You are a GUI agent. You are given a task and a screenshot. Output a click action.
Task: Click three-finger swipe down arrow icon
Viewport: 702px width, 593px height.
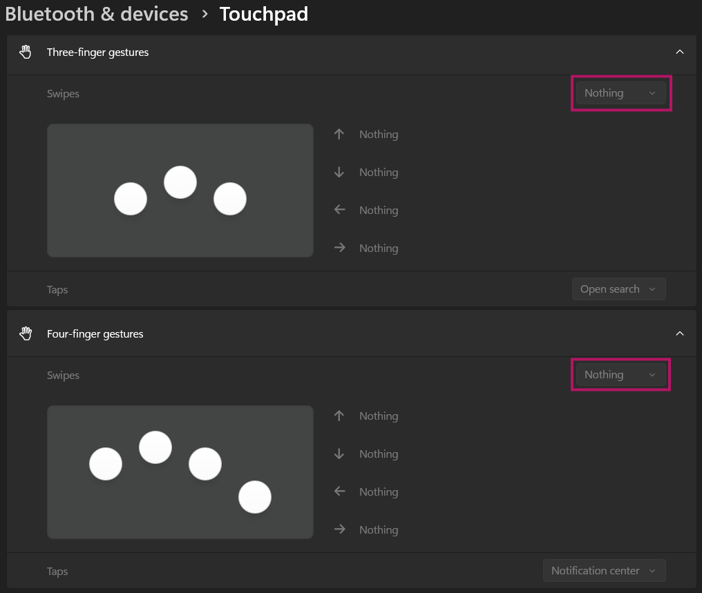pyautogui.click(x=339, y=173)
